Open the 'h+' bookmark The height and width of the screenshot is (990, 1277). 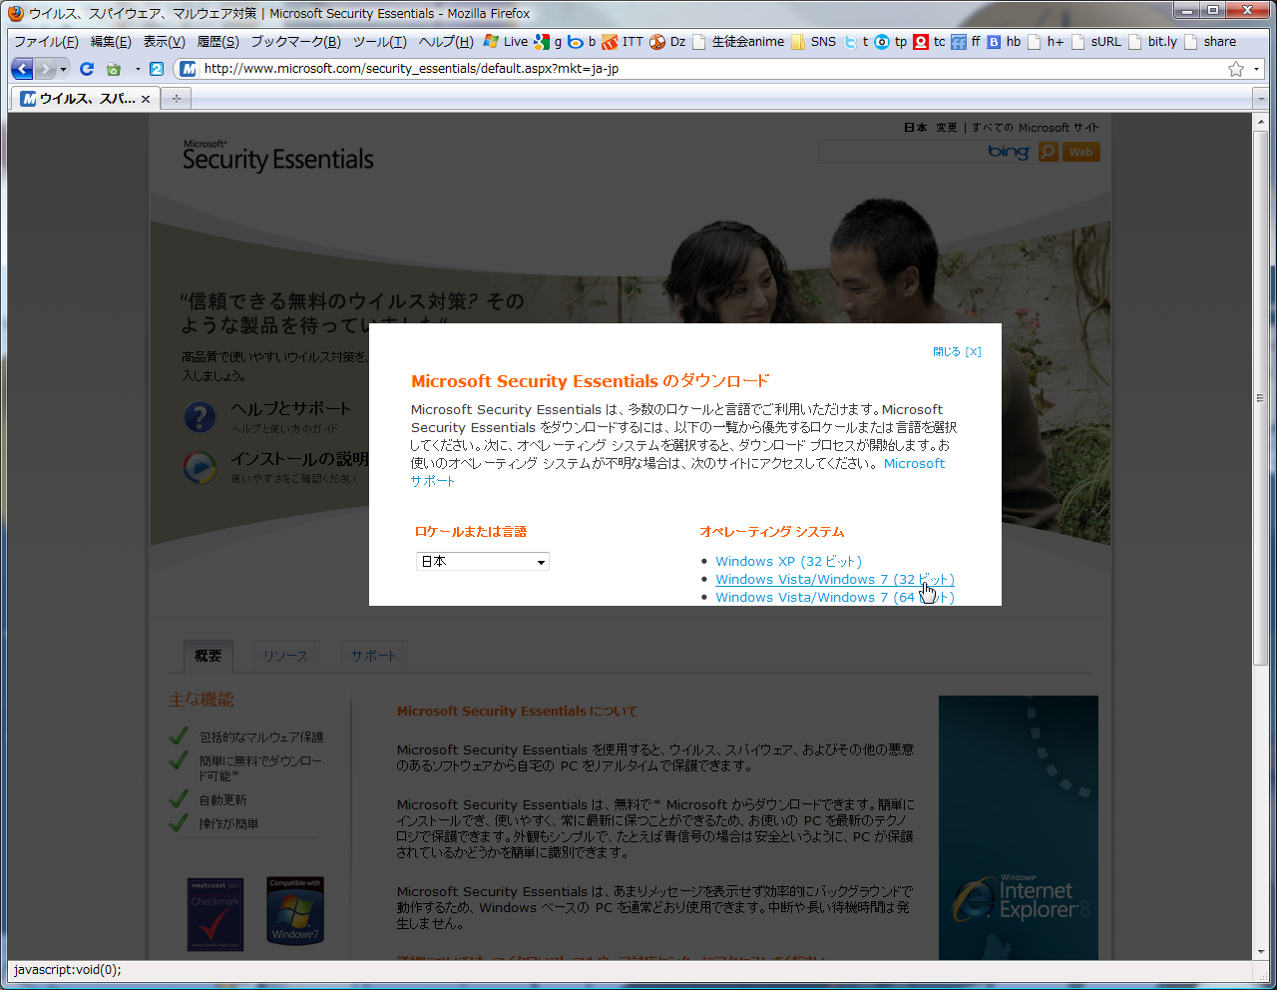click(1047, 42)
